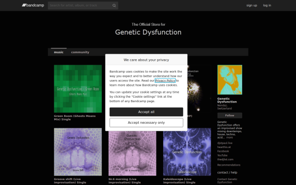
Task: Switch to the community tab
Action: (x=80, y=52)
